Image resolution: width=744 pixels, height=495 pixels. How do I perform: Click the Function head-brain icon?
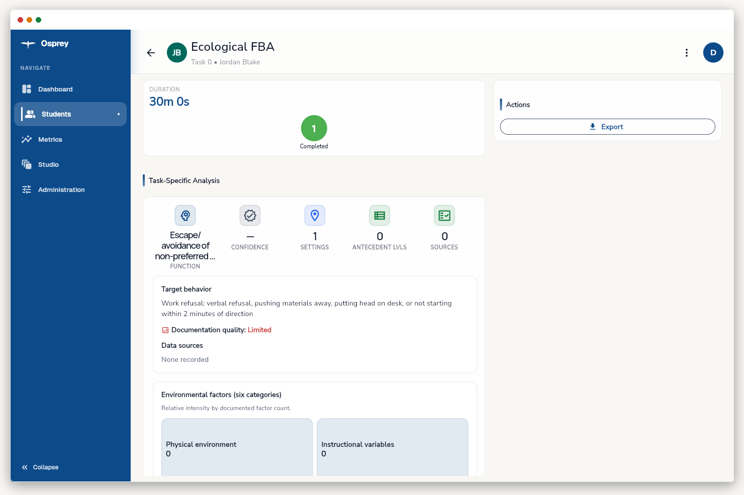[x=185, y=216]
